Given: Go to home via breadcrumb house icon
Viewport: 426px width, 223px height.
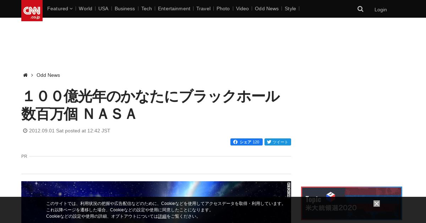Looking at the screenshot, I should pyautogui.click(x=25, y=75).
